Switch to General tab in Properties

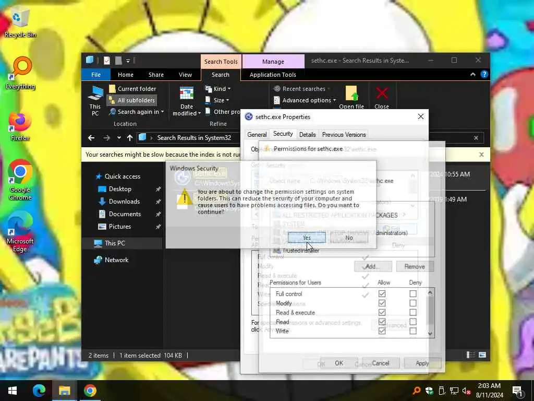(x=257, y=135)
